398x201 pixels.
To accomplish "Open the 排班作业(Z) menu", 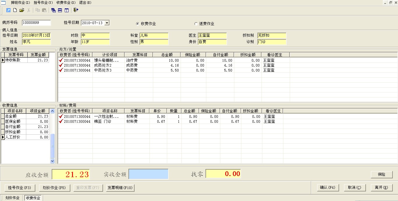I will [20, 3].
